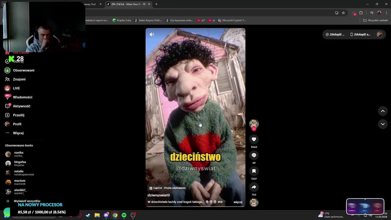The image size is (391, 220).
Task: Go to the next video with down arrow
Action: coord(383,124)
